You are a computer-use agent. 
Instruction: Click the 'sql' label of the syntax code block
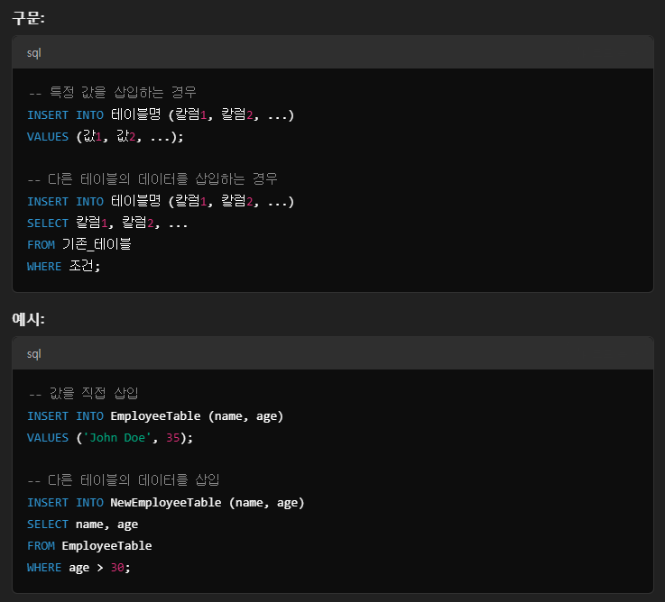[34, 53]
